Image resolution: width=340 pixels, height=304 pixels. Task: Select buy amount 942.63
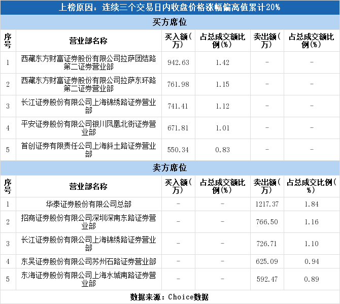point(178,62)
